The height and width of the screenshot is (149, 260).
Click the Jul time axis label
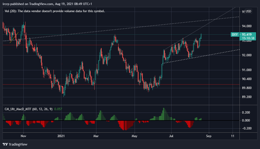point(171,136)
